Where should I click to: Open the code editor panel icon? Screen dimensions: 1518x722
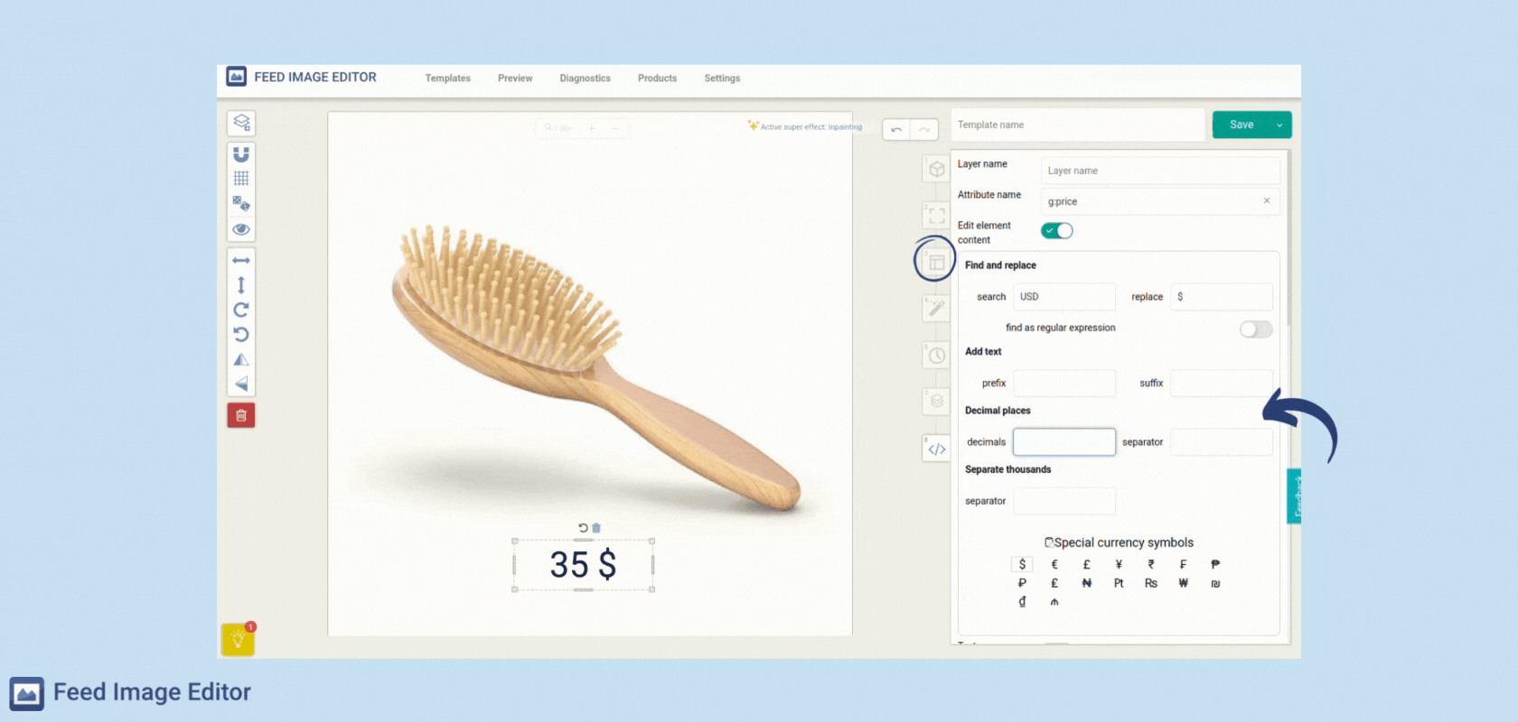pyautogui.click(x=936, y=449)
